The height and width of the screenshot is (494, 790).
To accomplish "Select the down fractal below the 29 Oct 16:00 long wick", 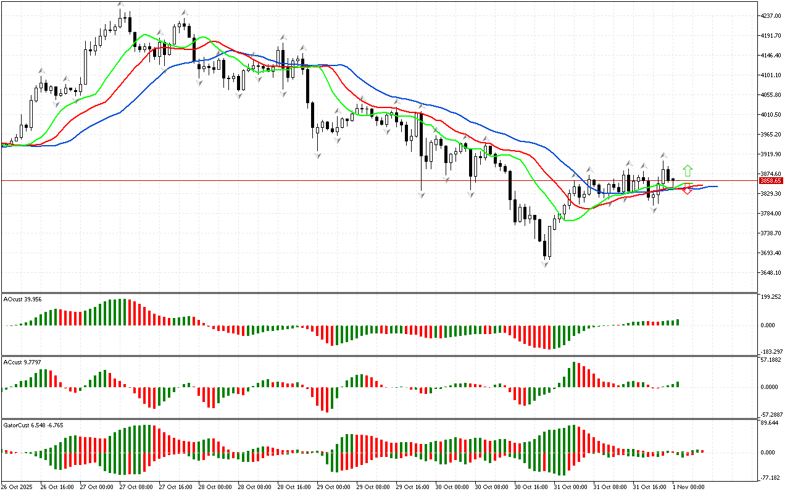I will [422, 195].
